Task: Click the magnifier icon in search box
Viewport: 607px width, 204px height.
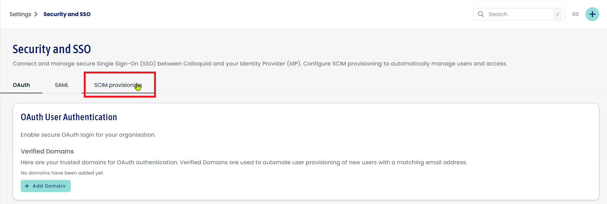Action: pyautogui.click(x=481, y=14)
